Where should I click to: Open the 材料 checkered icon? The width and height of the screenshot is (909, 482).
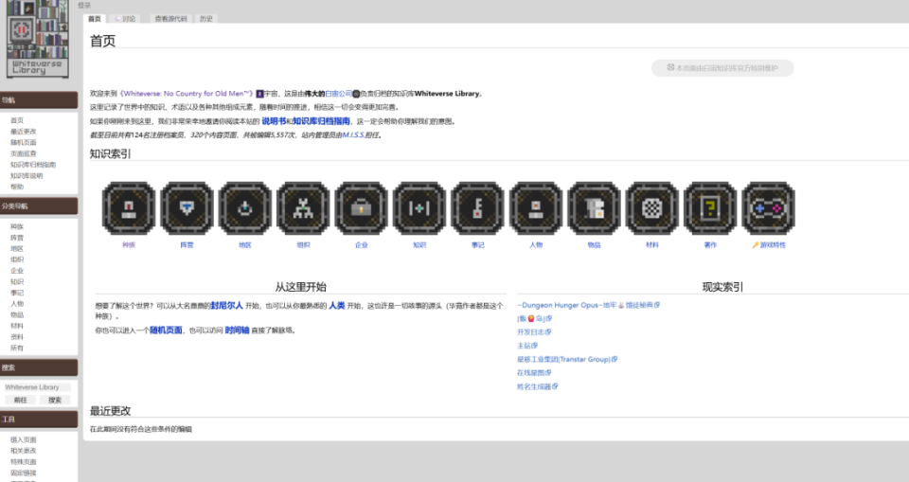tap(652, 208)
